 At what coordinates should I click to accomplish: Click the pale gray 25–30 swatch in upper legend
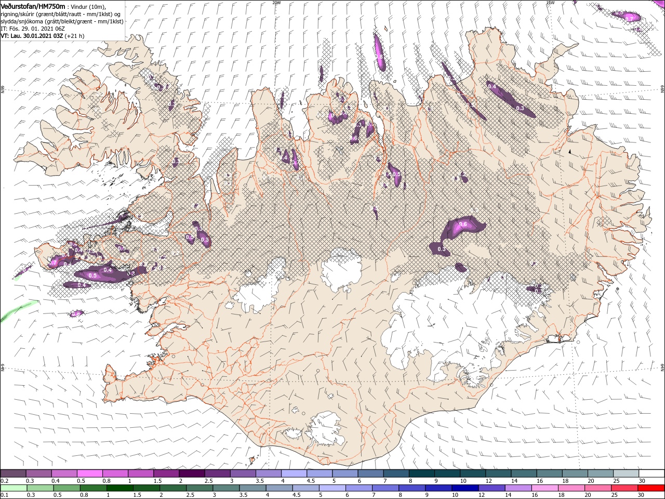[x=627, y=474]
